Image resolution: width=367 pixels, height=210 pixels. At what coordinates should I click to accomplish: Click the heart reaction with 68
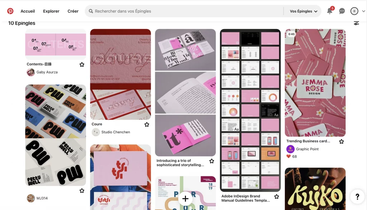289,156
